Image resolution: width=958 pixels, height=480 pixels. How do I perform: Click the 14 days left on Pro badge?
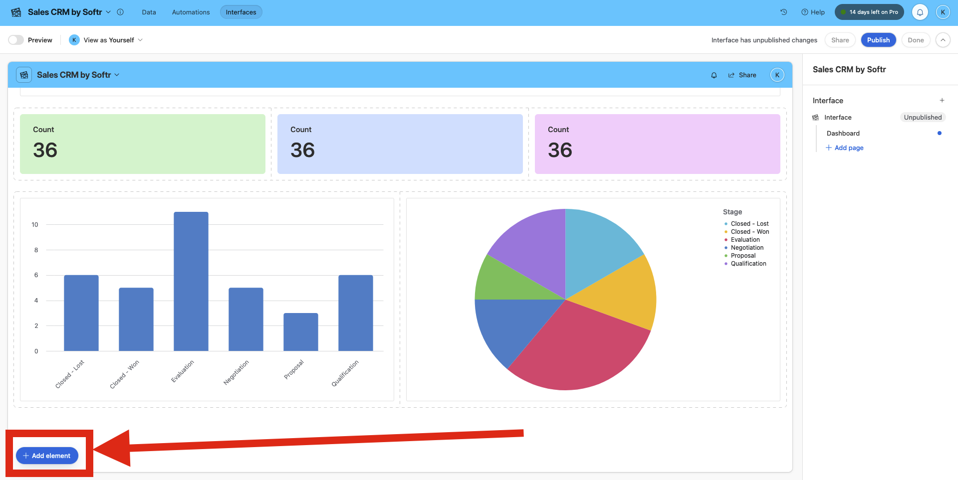pyautogui.click(x=869, y=12)
